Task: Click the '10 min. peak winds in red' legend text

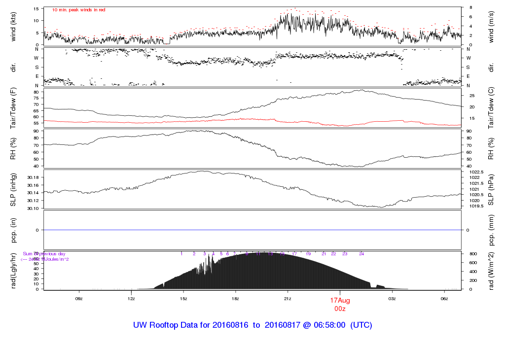Action: [79, 10]
